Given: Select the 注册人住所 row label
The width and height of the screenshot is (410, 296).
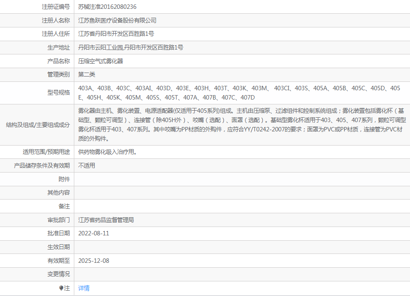Looking at the screenshot, I should tap(56, 34).
